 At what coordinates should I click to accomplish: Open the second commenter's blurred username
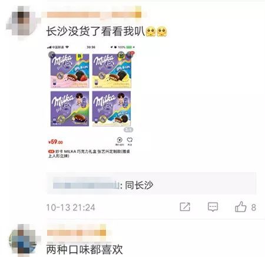(x=77, y=233)
